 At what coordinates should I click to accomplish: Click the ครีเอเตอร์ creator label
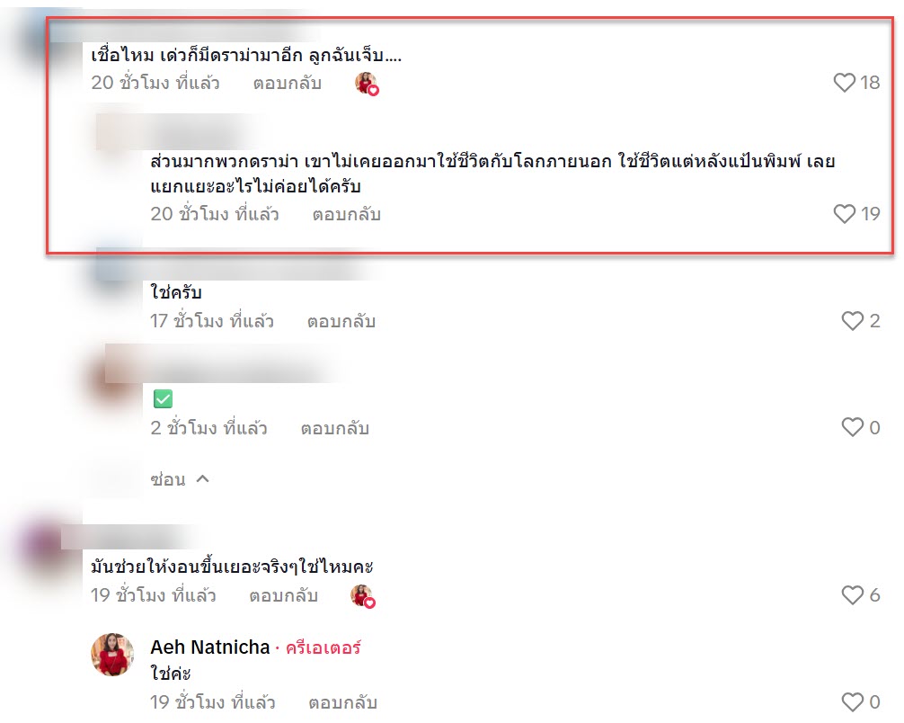[323, 648]
